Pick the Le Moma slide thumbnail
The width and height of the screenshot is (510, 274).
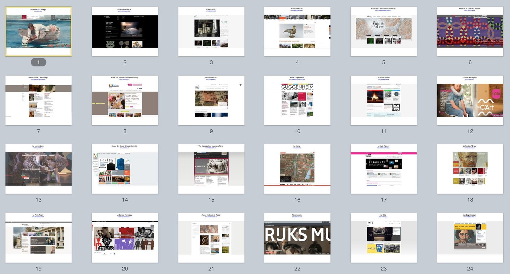tap(297, 169)
